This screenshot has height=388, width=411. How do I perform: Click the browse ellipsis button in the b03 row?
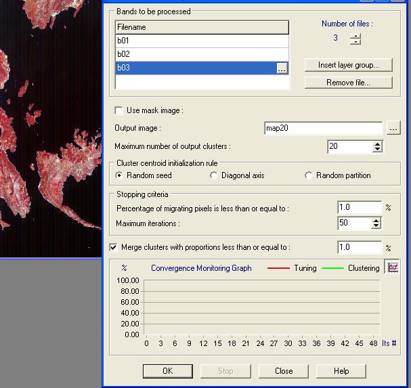282,68
